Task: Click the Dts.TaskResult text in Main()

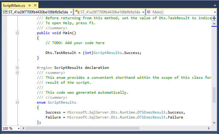Action: (x=61, y=53)
